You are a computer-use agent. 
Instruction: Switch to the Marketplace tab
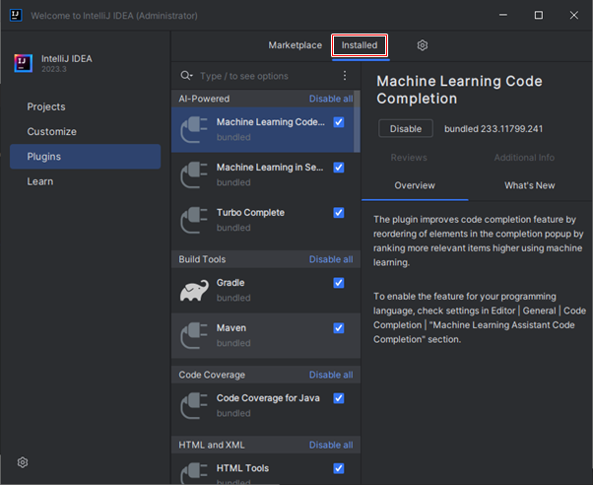coord(295,45)
